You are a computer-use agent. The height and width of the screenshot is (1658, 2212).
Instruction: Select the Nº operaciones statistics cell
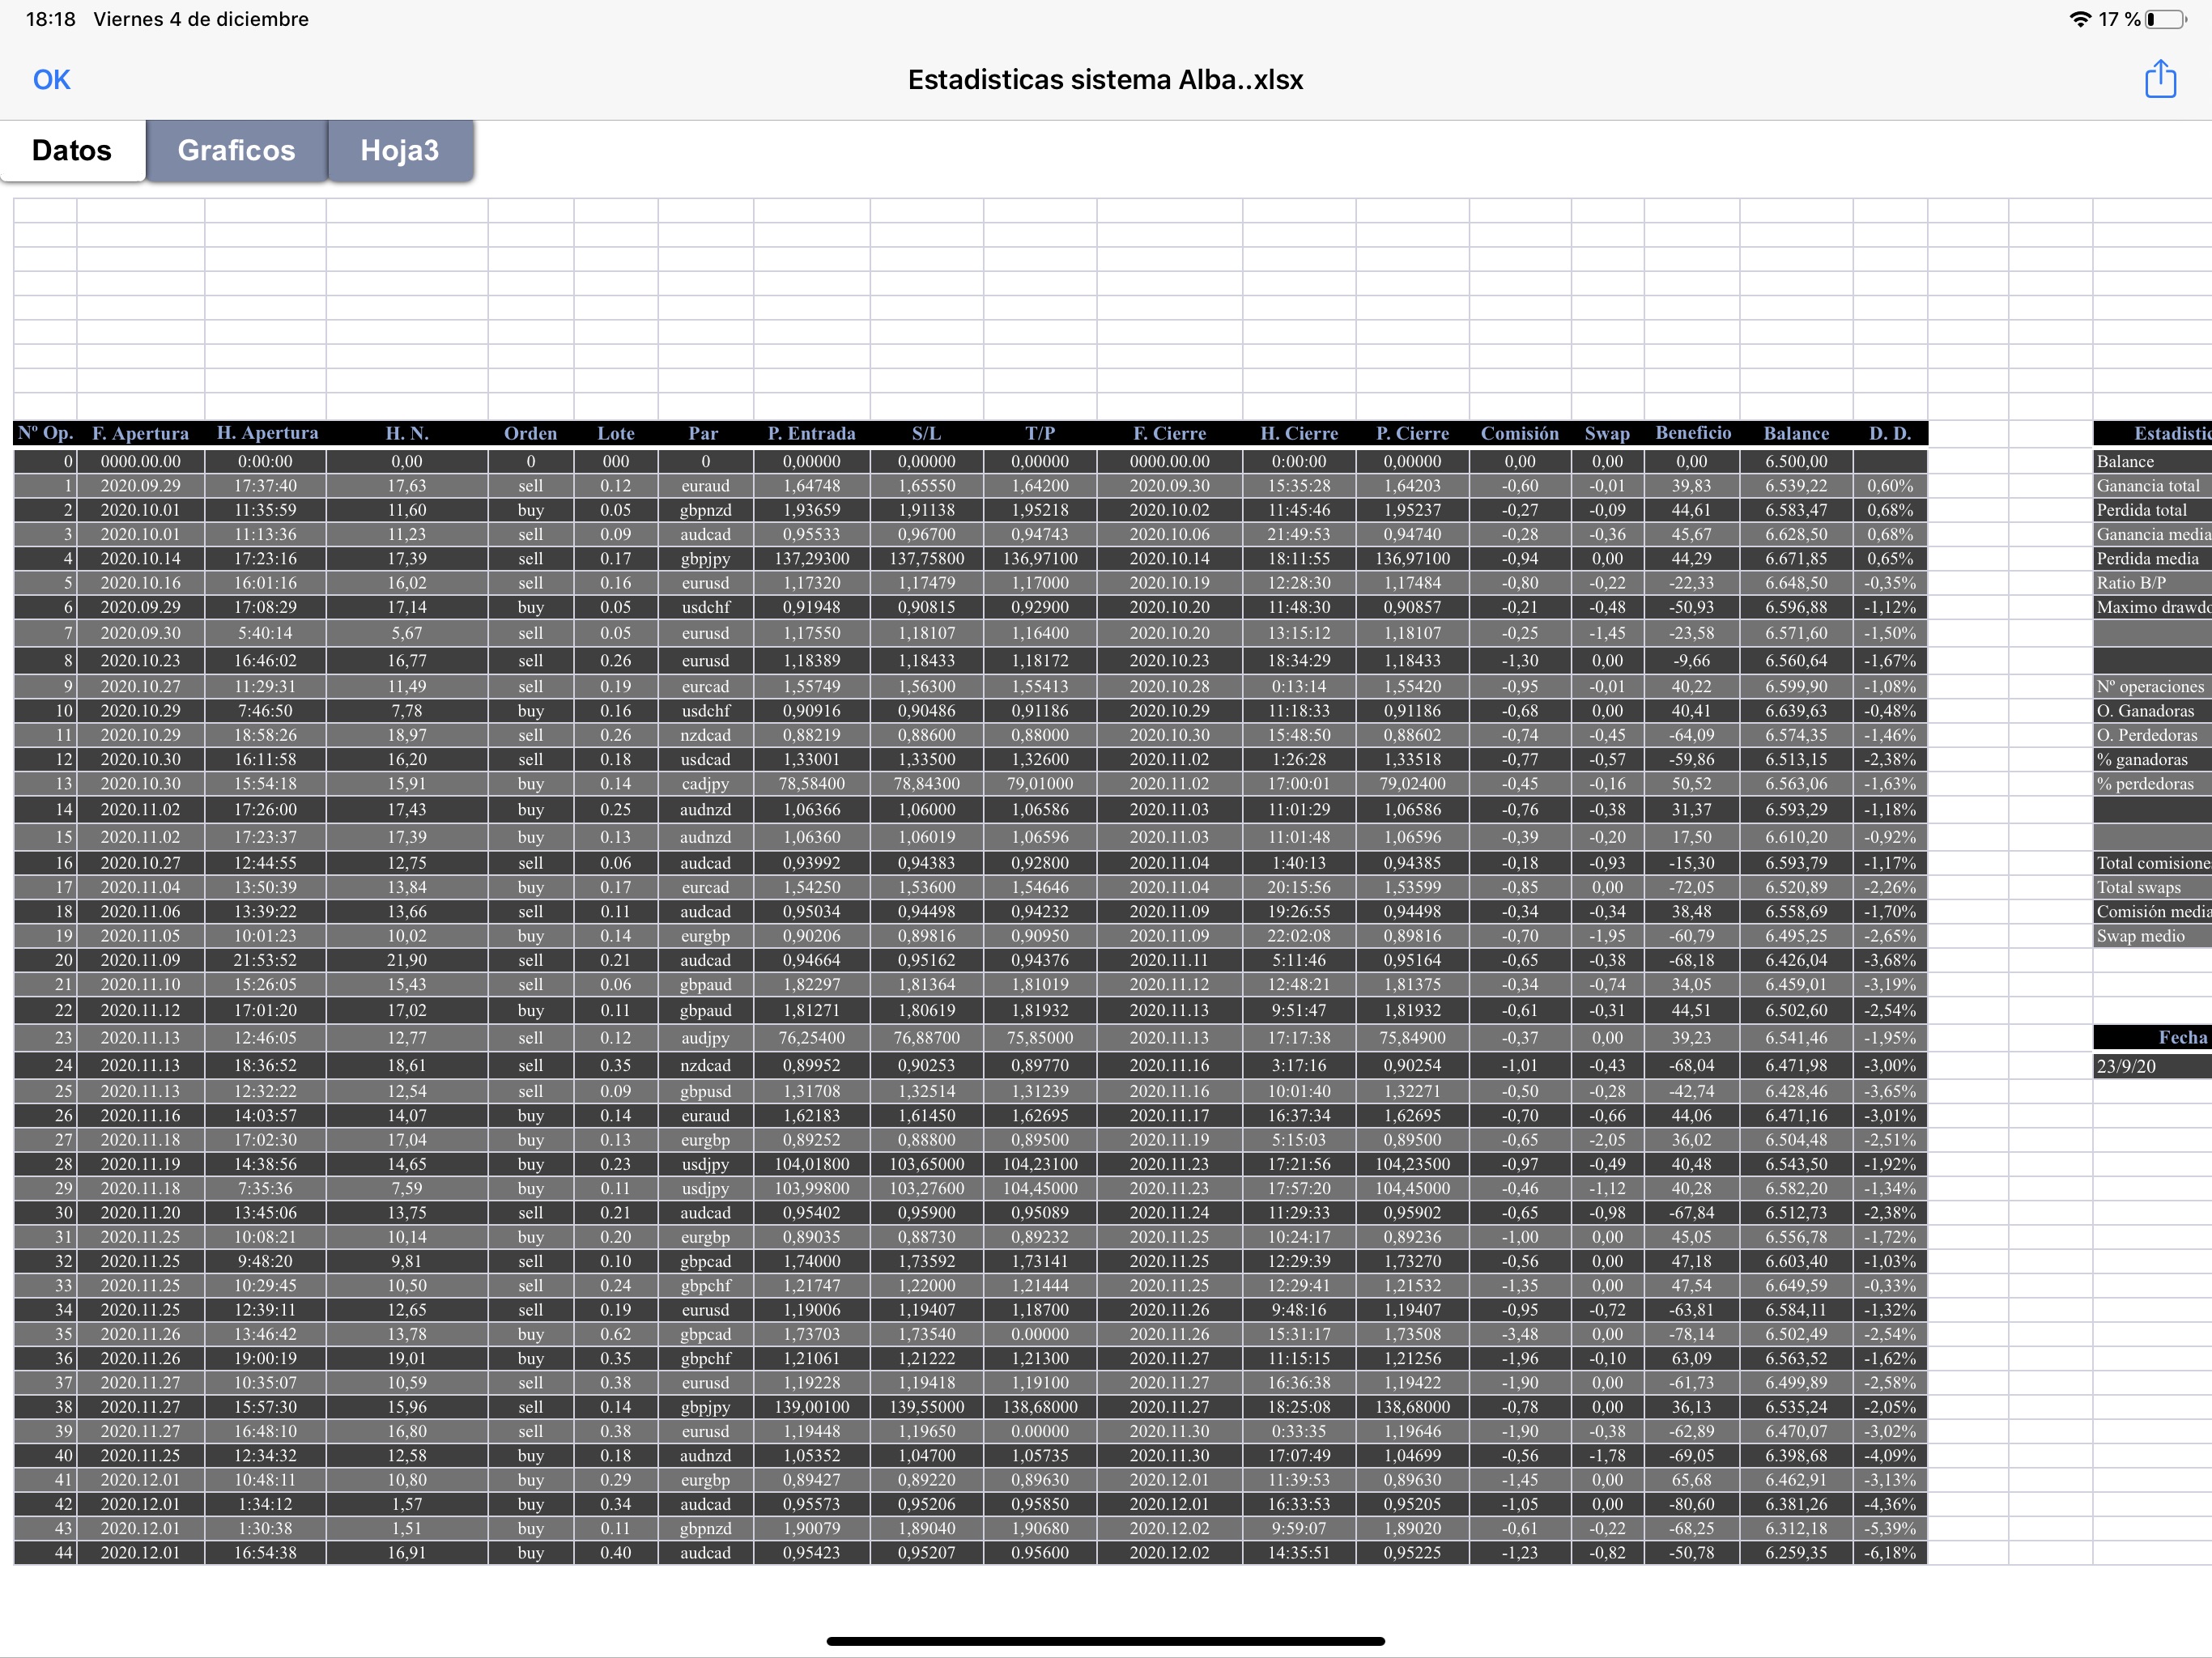(x=2150, y=686)
